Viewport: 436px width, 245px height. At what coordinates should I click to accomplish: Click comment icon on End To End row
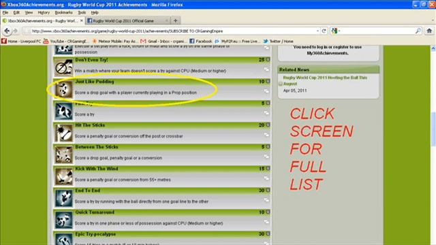tap(266, 200)
